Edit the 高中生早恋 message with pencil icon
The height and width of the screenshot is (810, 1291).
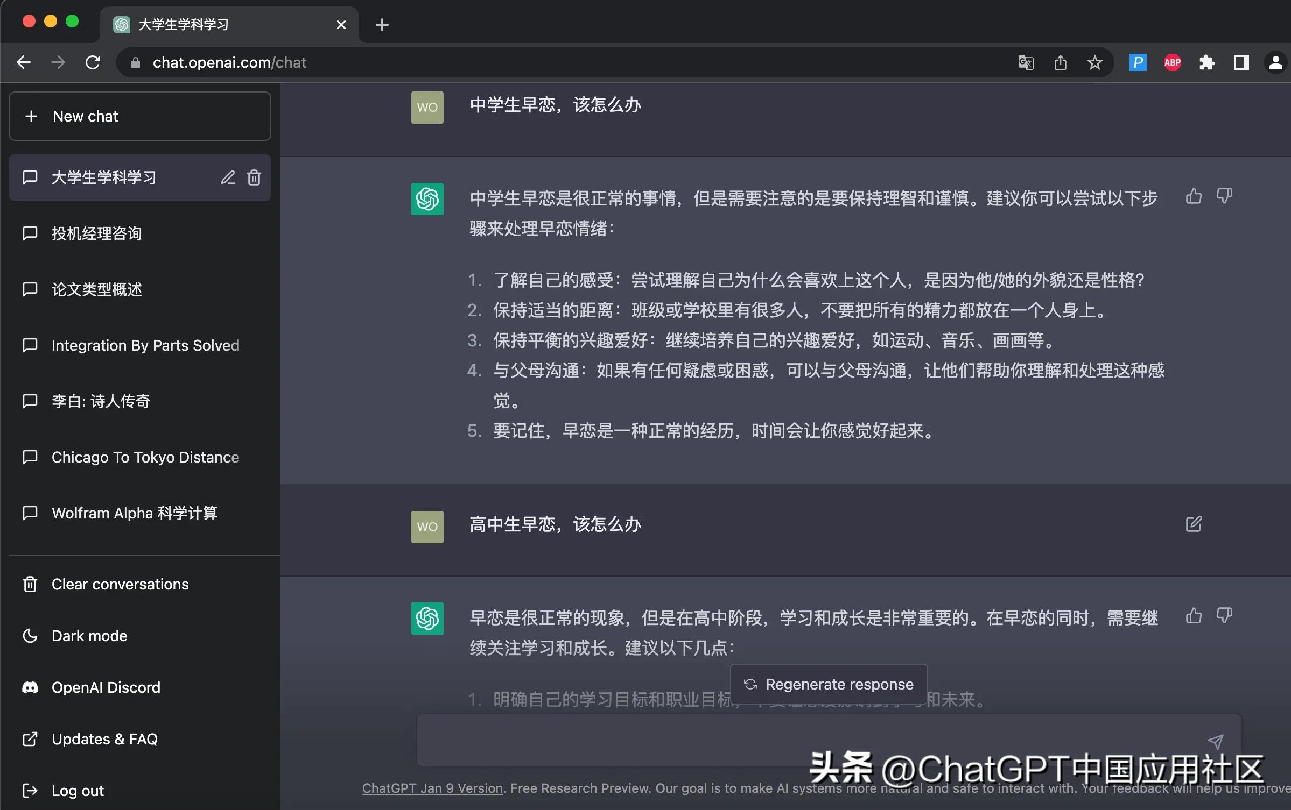tap(1194, 524)
